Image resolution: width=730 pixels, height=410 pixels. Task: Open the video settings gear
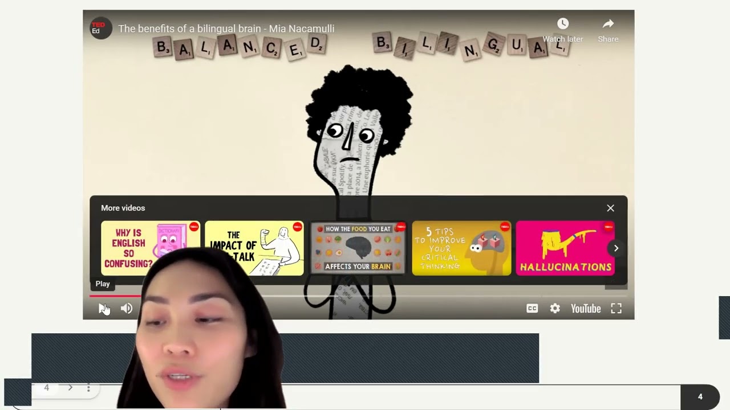[555, 308]
